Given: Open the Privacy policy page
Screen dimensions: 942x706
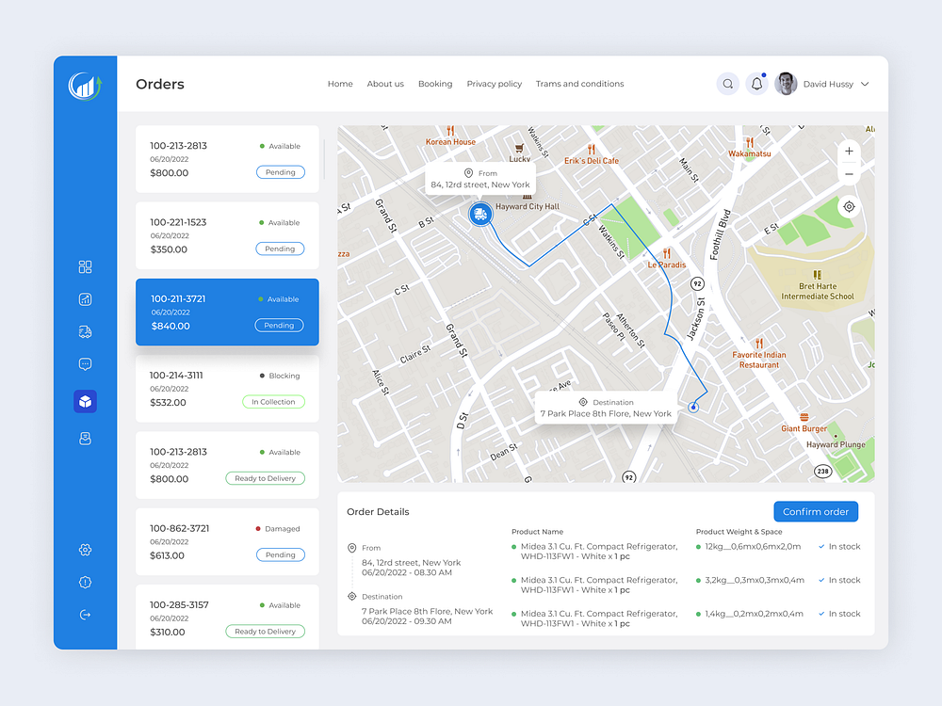Looking at the screenshot, I should pyautogui.click(x=494, y=84).
